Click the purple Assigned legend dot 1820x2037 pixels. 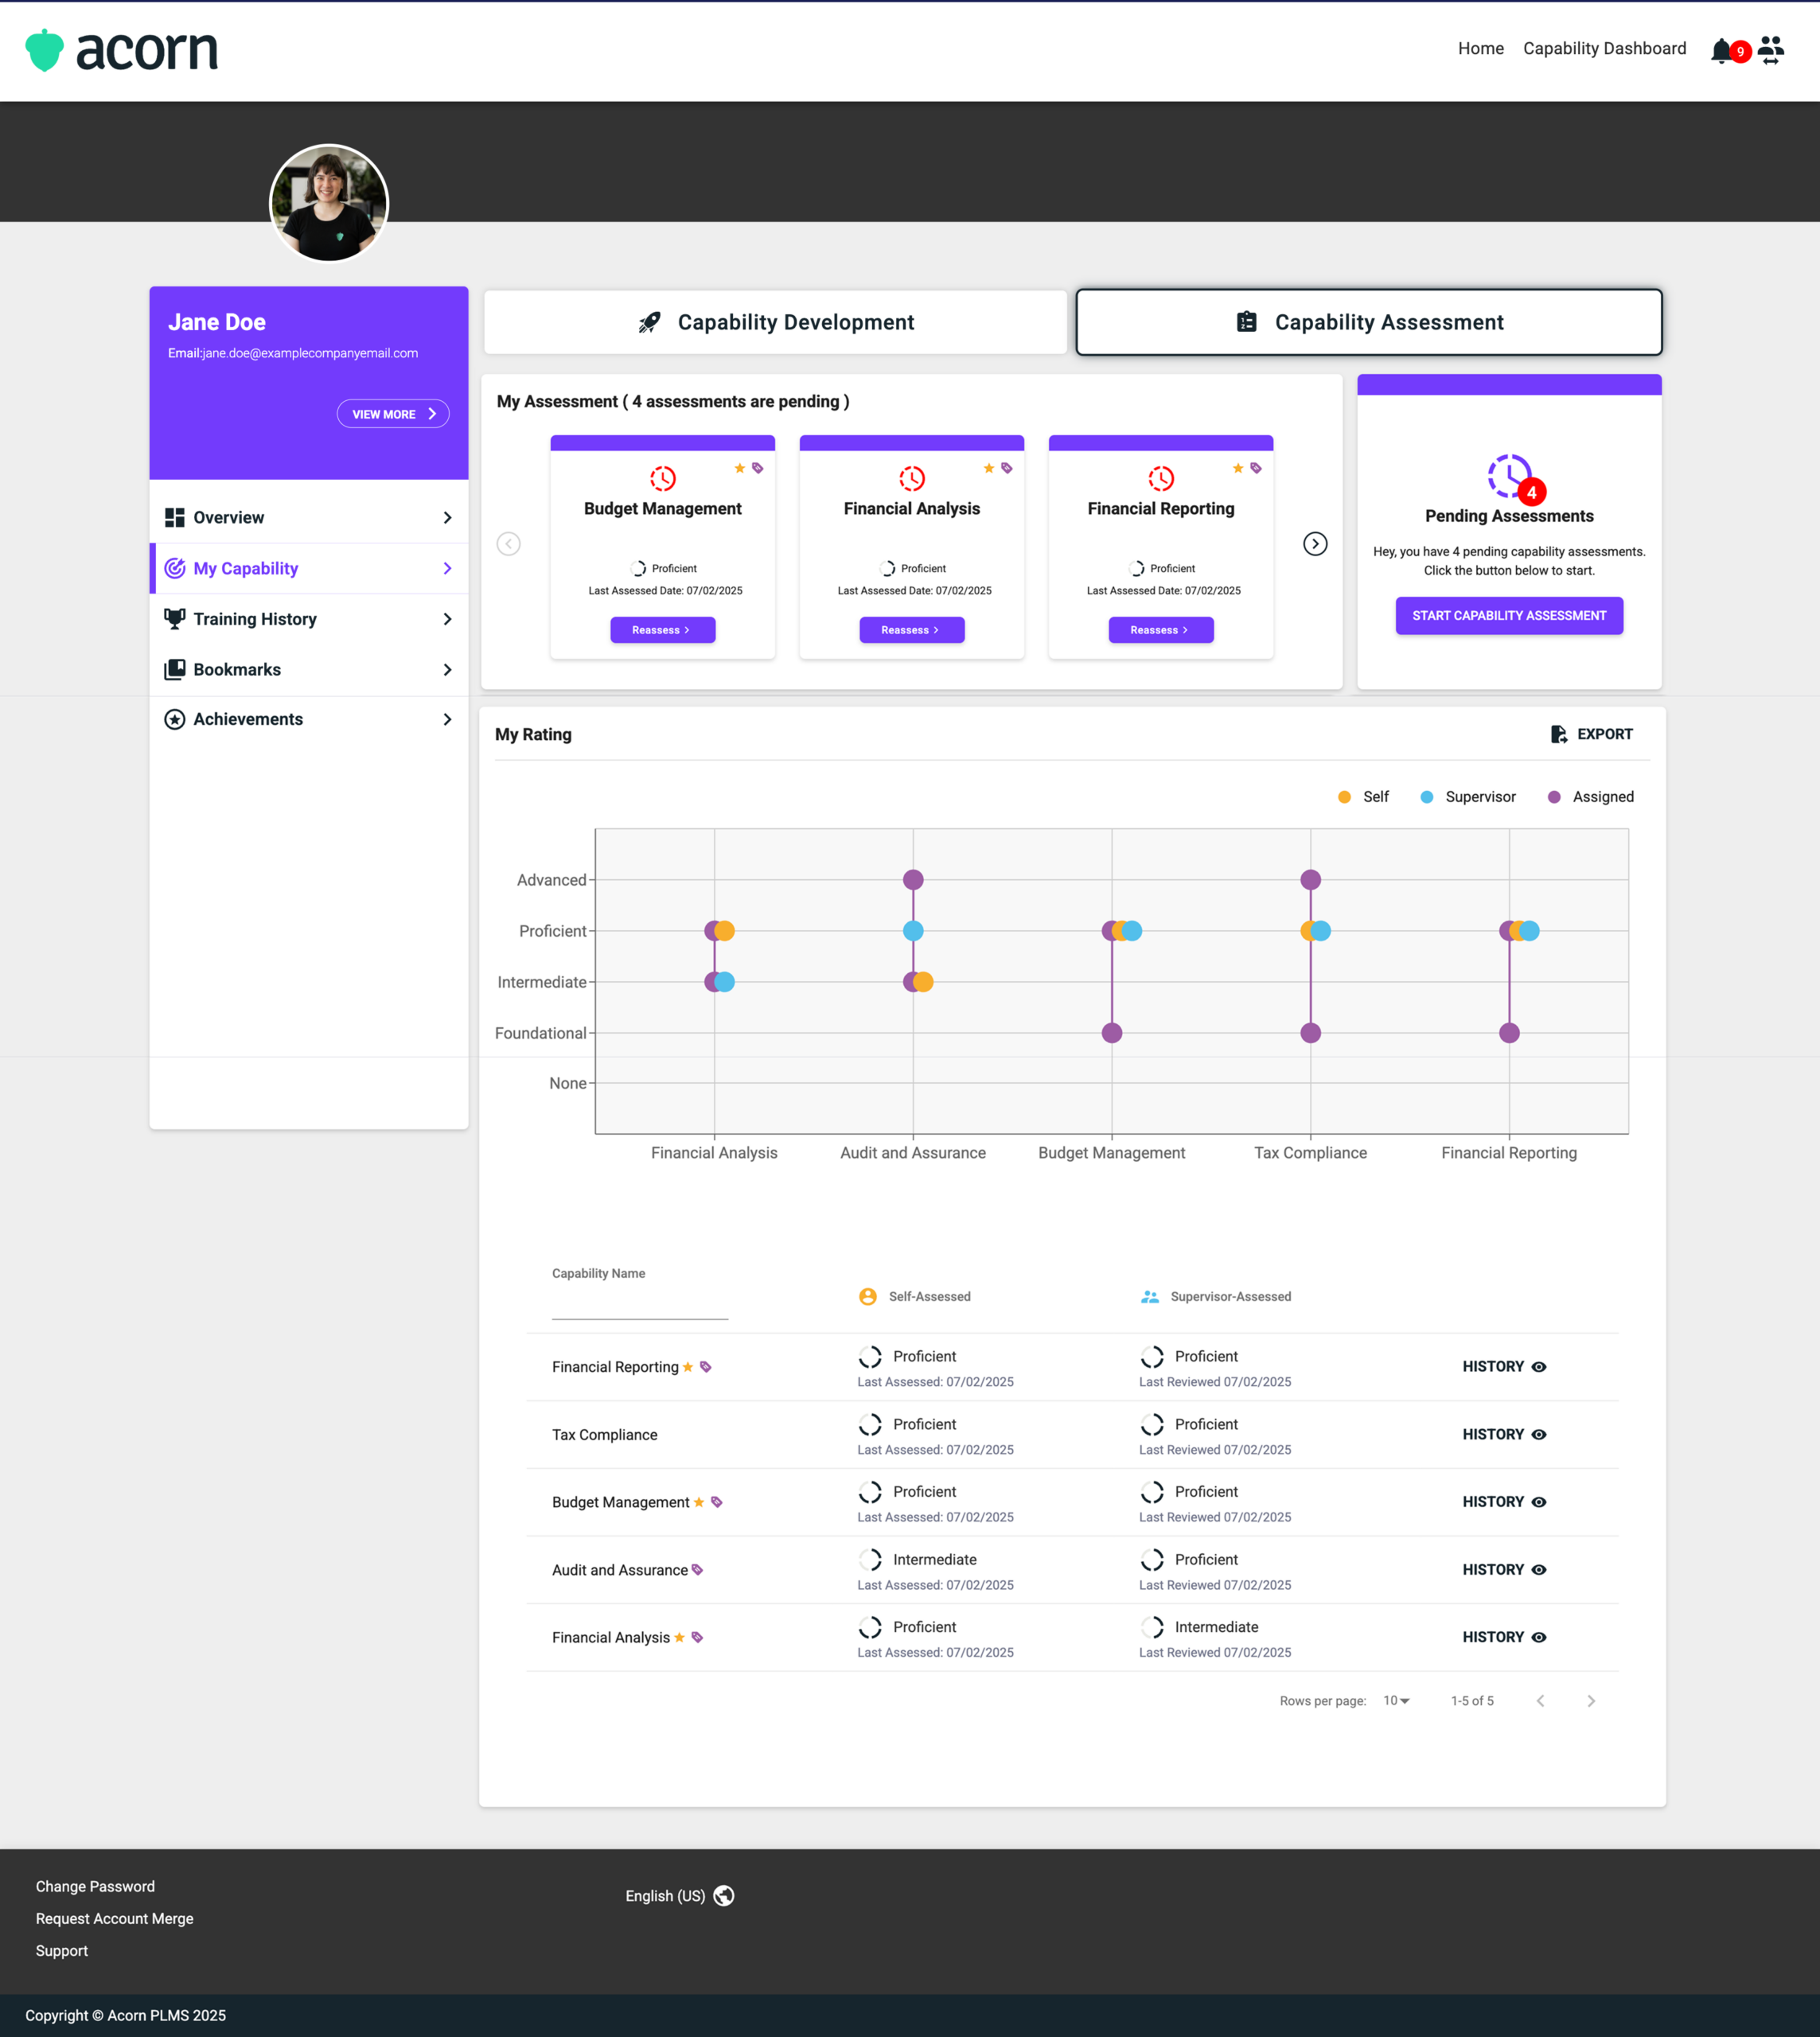[1553, 797]
